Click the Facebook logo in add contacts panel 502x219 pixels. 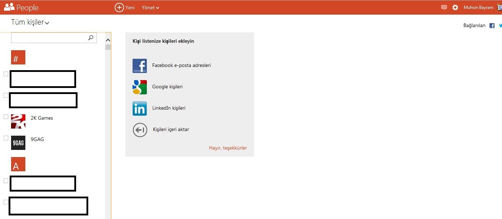click(140, 66)
